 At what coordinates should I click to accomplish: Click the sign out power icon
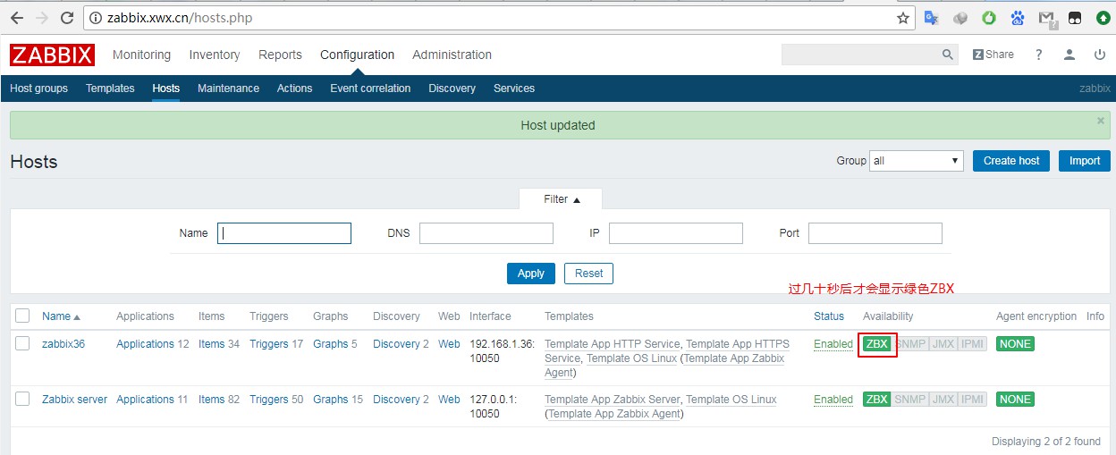pos(1099,55)
